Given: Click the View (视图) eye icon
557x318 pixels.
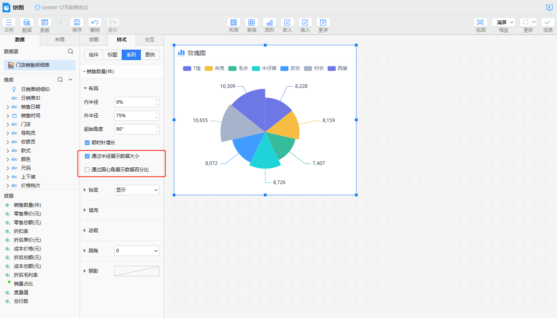Looking at the screenshot, I should click(x=481, y=23).
